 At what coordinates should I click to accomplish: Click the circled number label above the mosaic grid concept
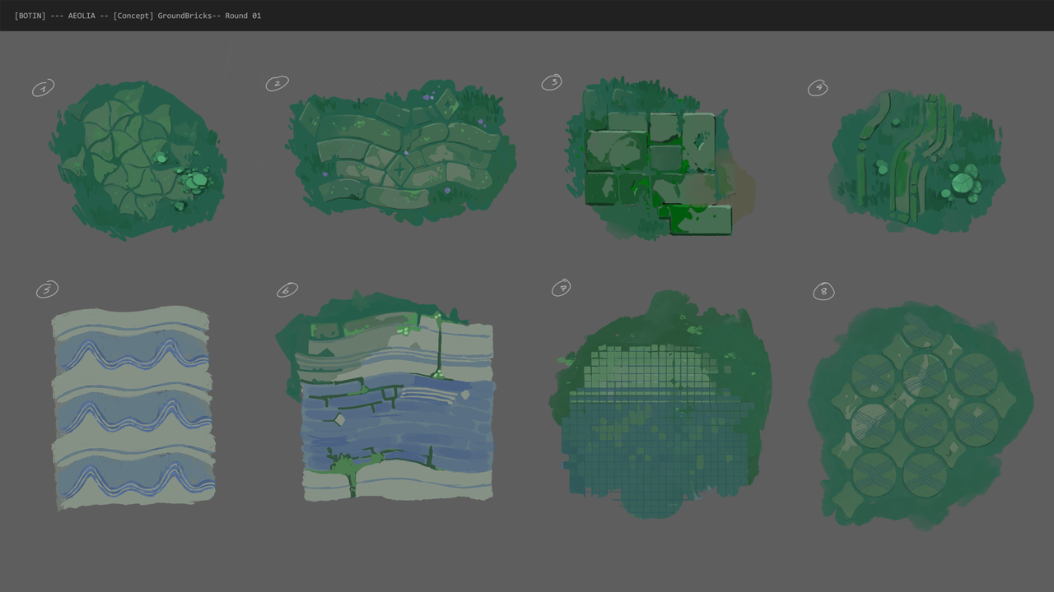point(561,288)
